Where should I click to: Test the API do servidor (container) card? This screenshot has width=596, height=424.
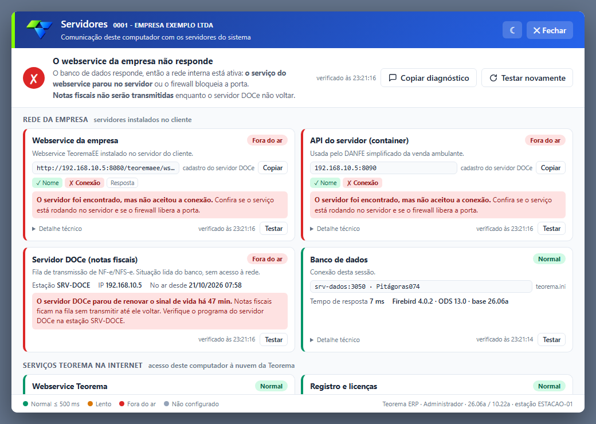[551, 229]
